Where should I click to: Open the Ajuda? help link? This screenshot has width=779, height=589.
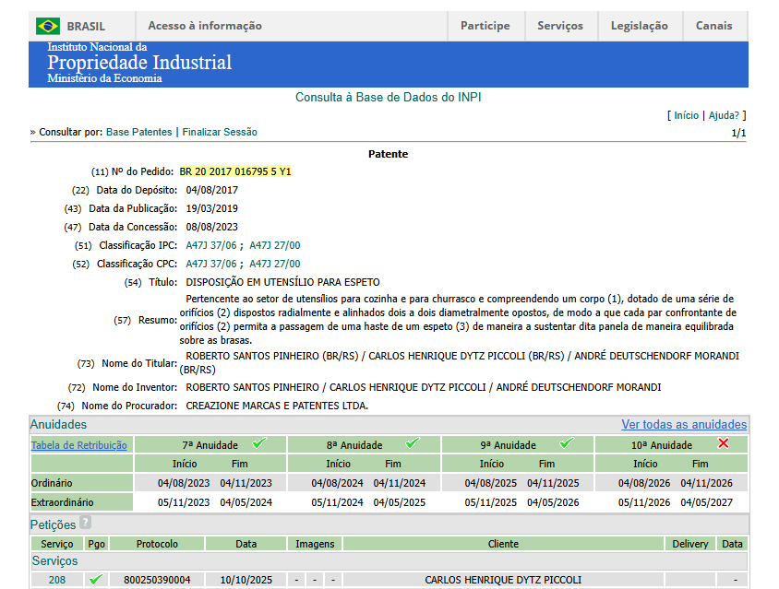point(724,115)
